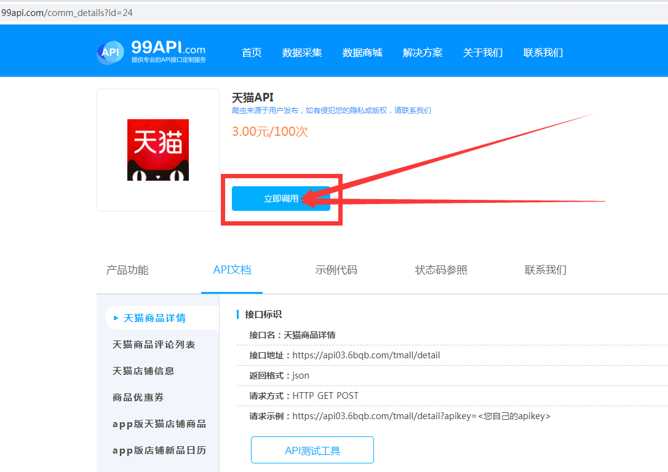The width and height of the screenshot is (668, 472).
Task: Open 联系我们 in the top navigation bar
Action: [x=543, y=52]
